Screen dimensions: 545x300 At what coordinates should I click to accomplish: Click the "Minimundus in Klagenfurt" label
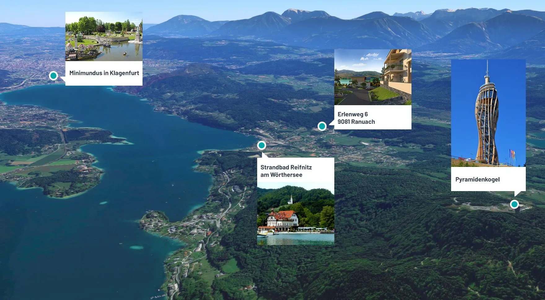[x=104, y=73]
